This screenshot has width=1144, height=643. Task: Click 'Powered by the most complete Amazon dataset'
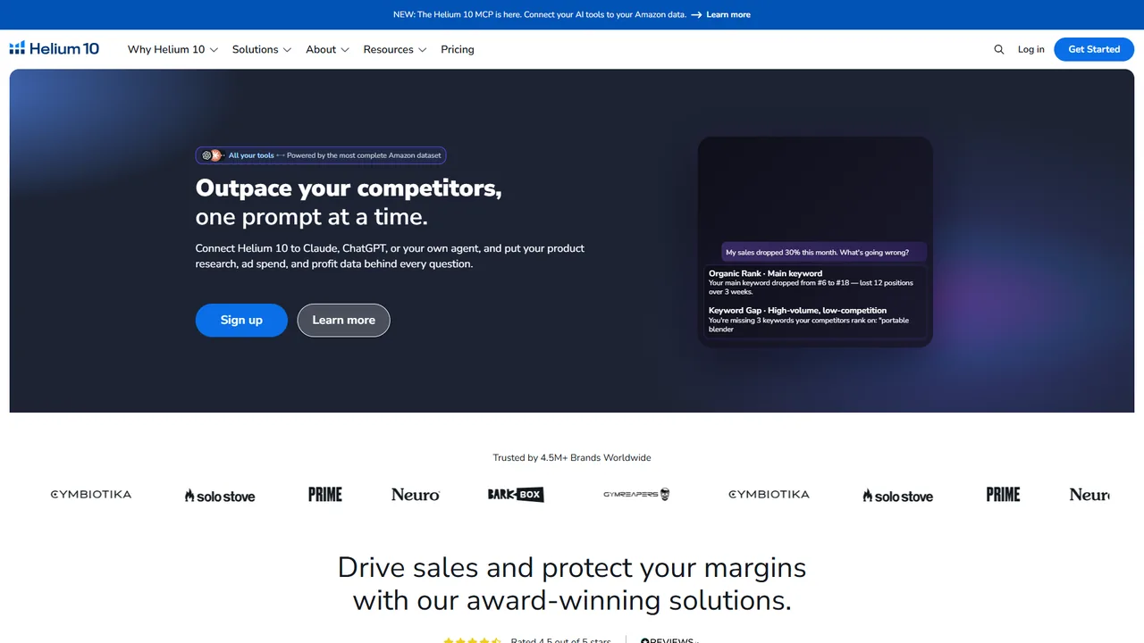(364, 155)
